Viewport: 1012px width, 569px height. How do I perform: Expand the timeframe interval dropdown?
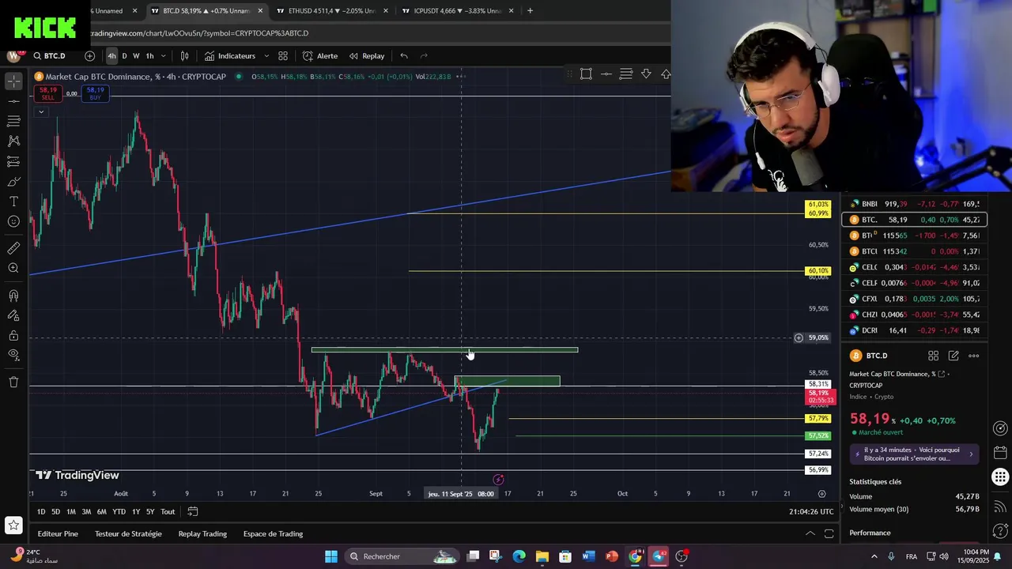(164, 56)
